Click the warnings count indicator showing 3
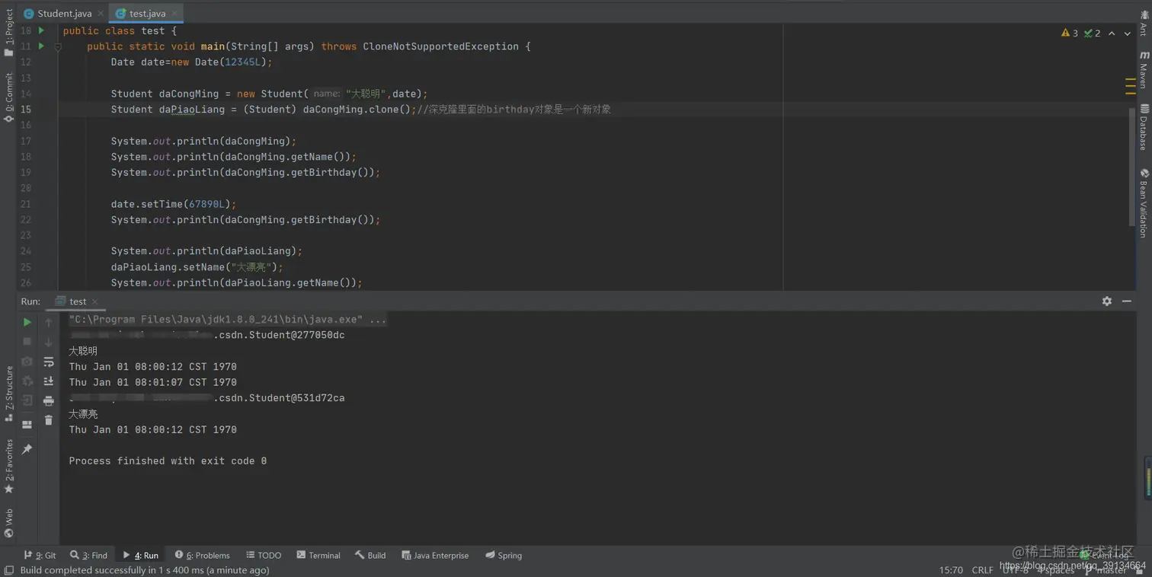 pos(1070,33)
